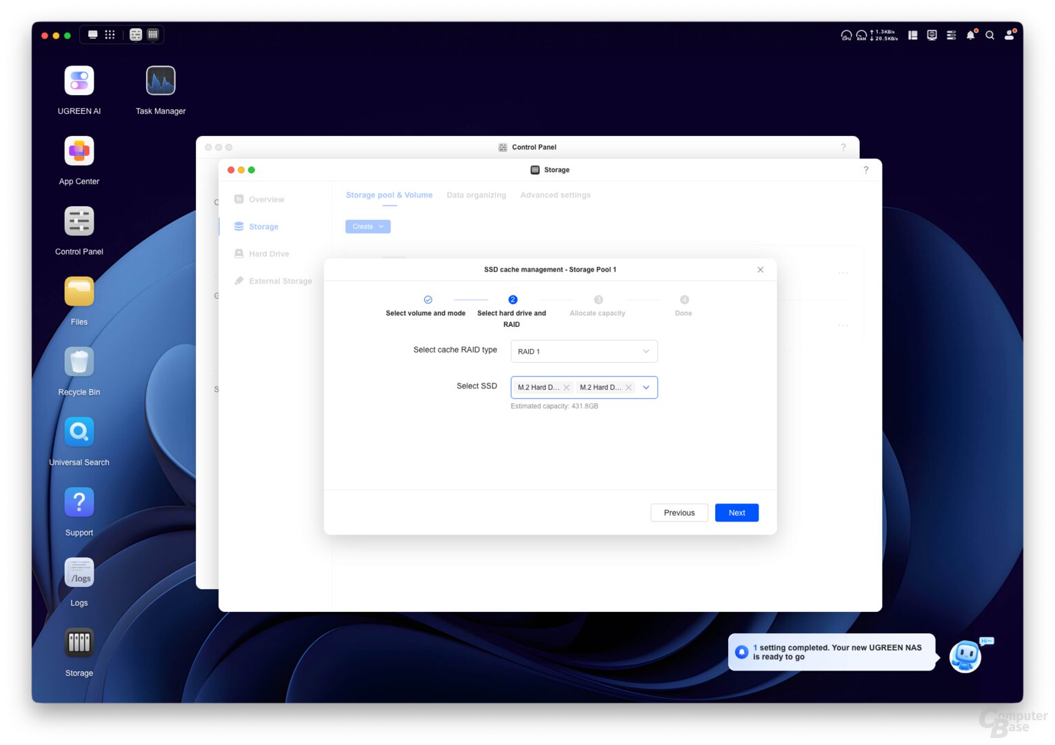Select Hard Drive in the sidebar
1055x745 pixels.
click(x=262, y=254)
